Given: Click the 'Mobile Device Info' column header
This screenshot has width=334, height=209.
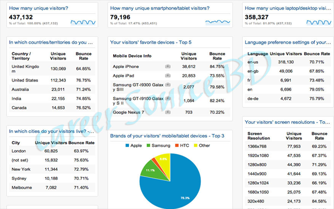Looking at the screenshot, I should (132, 56).
